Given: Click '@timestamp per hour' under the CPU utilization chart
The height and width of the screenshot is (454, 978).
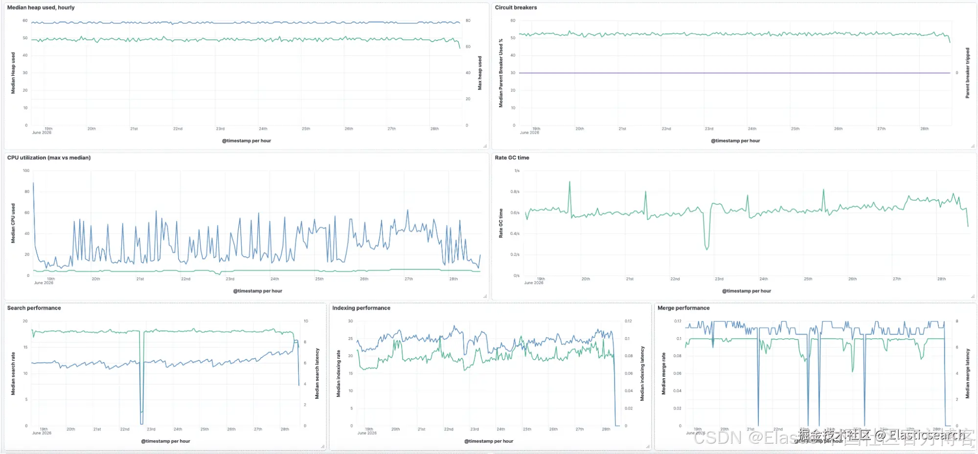Looking at the screenshot, I should (258, 291).
